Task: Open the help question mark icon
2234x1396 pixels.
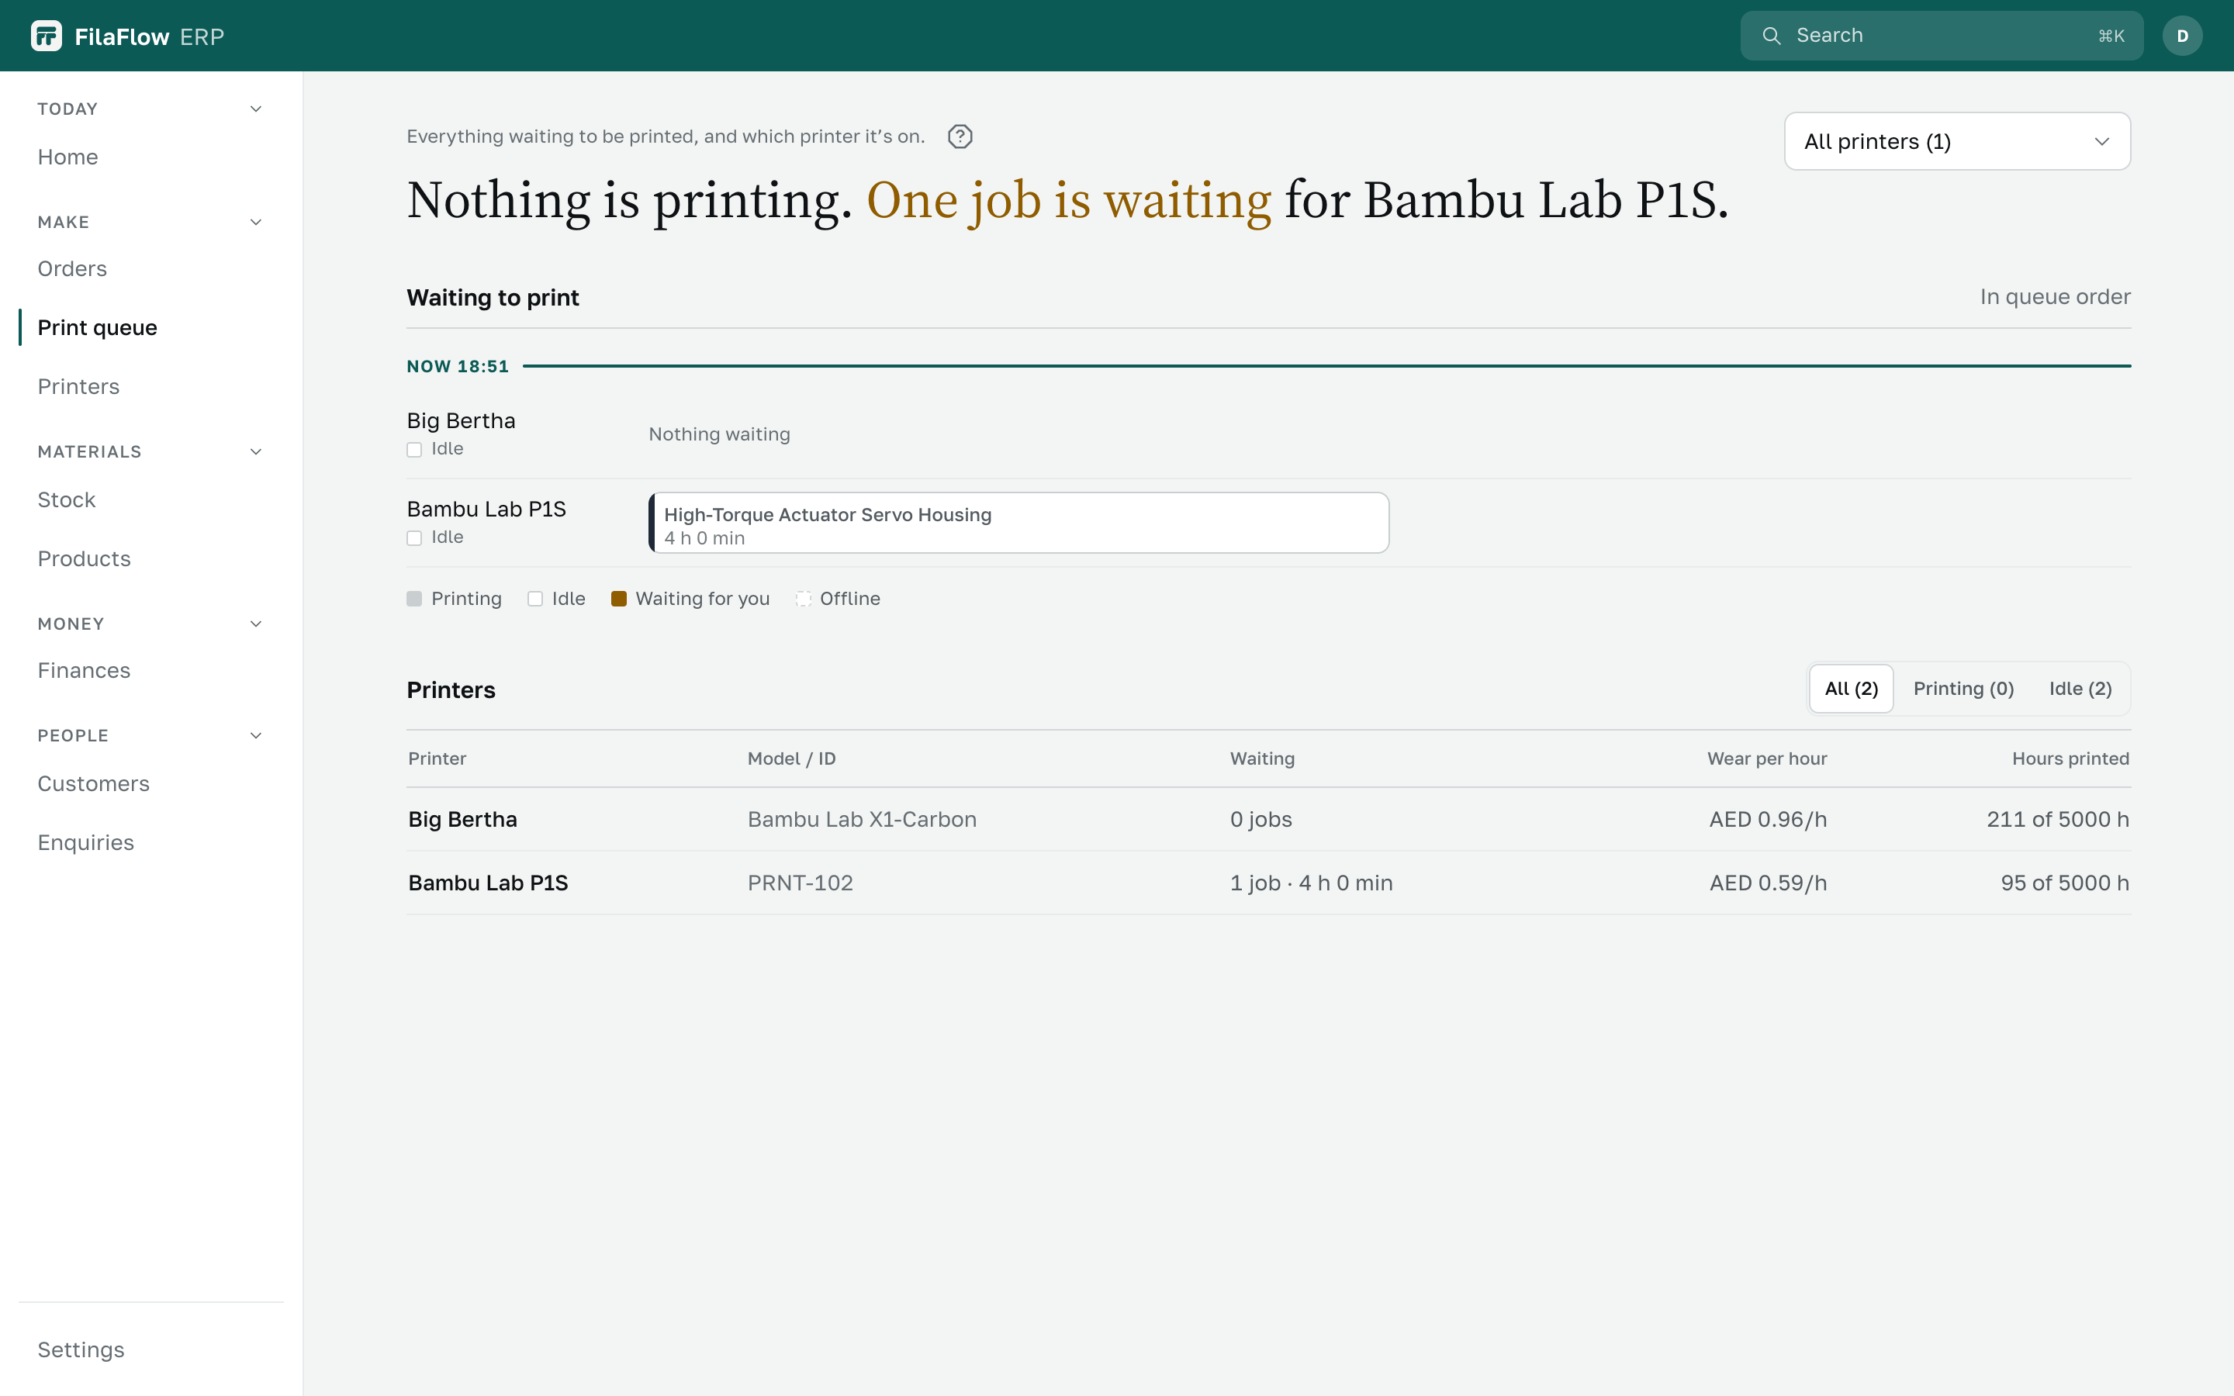Action: point(960,136)
